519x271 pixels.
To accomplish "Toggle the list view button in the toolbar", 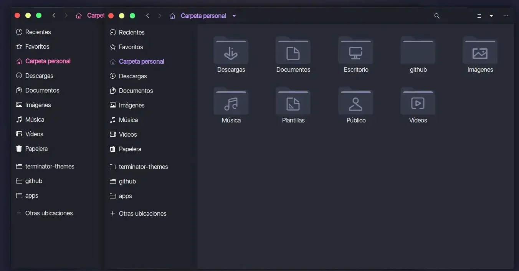I will coord(479,16).
